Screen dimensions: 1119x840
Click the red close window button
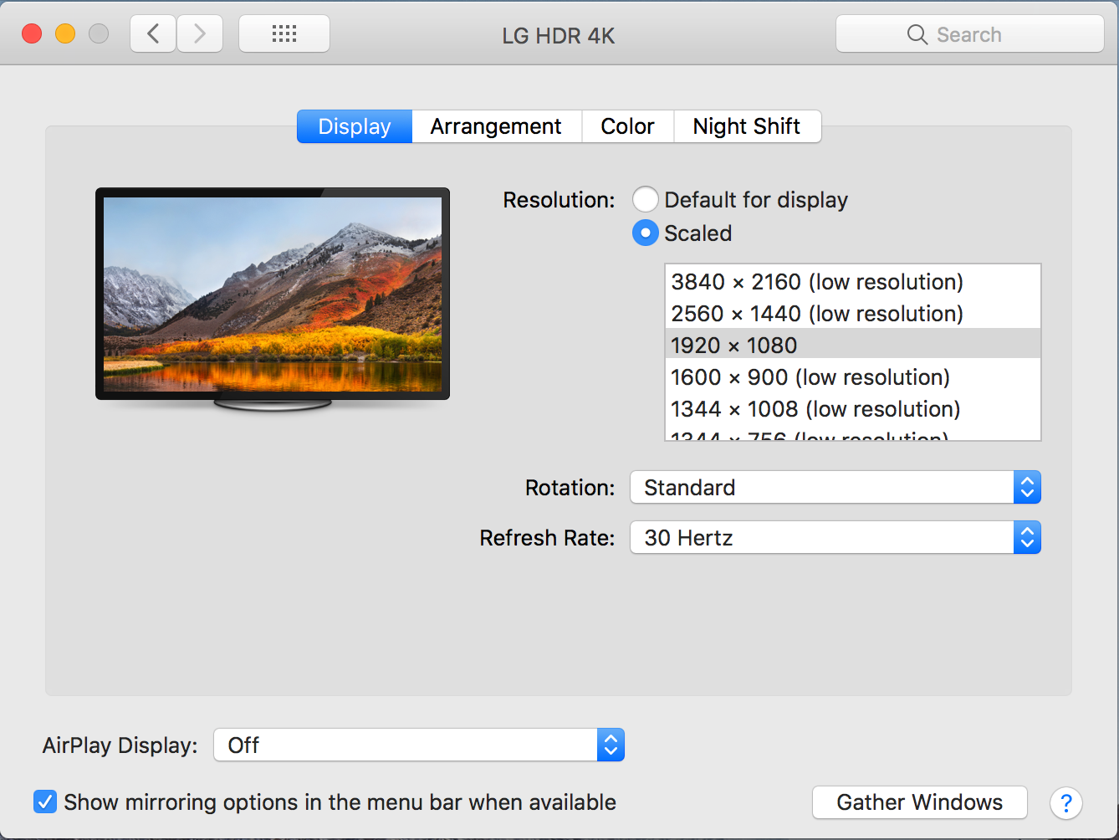tap(32, 33)
